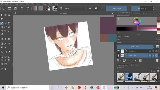
Task: Open the Filter menu
Action: pyautogui.click(x=33, y=4)
